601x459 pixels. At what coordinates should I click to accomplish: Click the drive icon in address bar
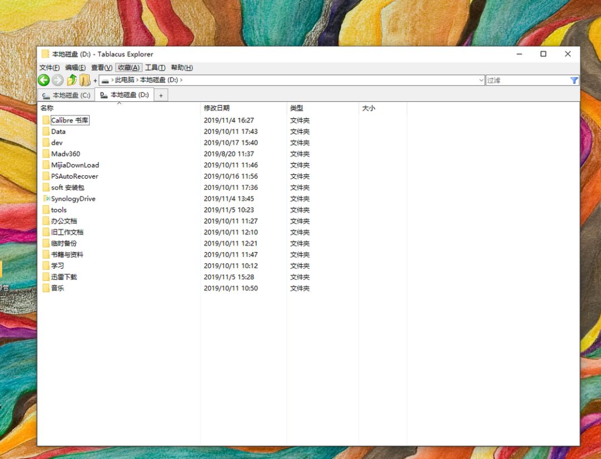(105, 80)
